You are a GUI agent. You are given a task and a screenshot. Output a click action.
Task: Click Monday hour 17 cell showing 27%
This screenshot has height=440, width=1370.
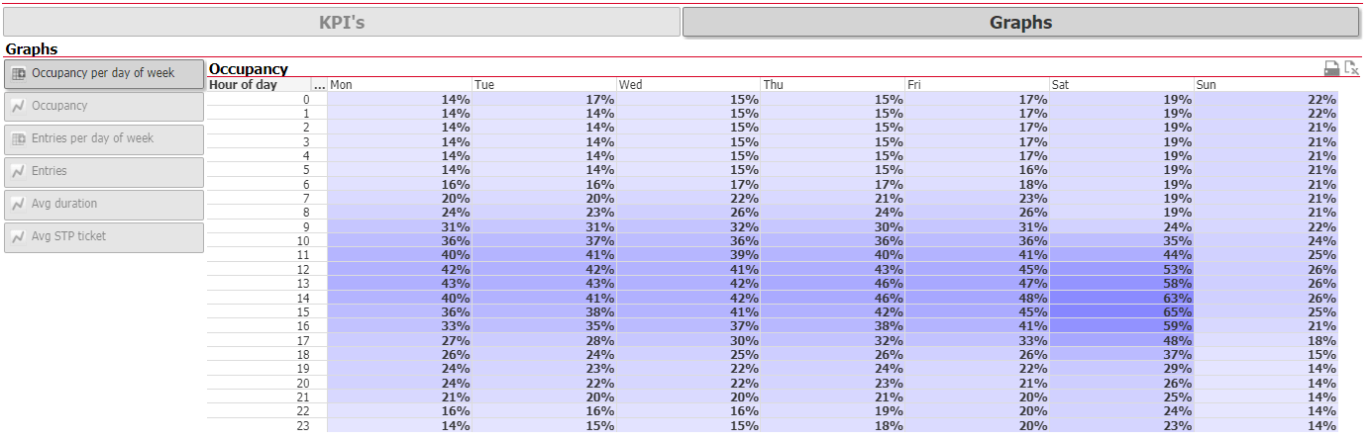pyautogui.click(x=400, y=340)
